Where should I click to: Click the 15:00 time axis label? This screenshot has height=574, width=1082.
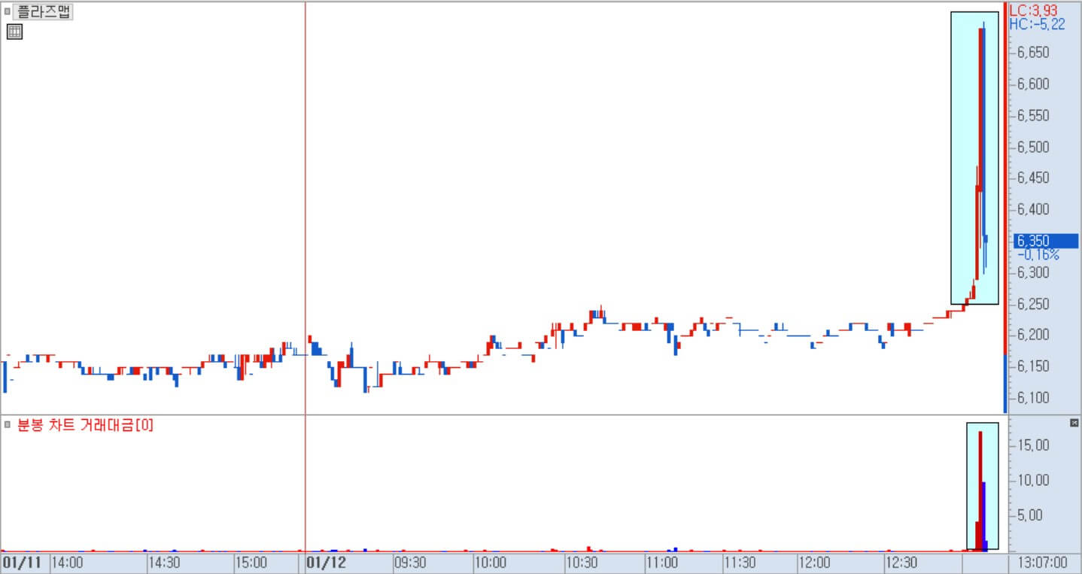[251, 563]
